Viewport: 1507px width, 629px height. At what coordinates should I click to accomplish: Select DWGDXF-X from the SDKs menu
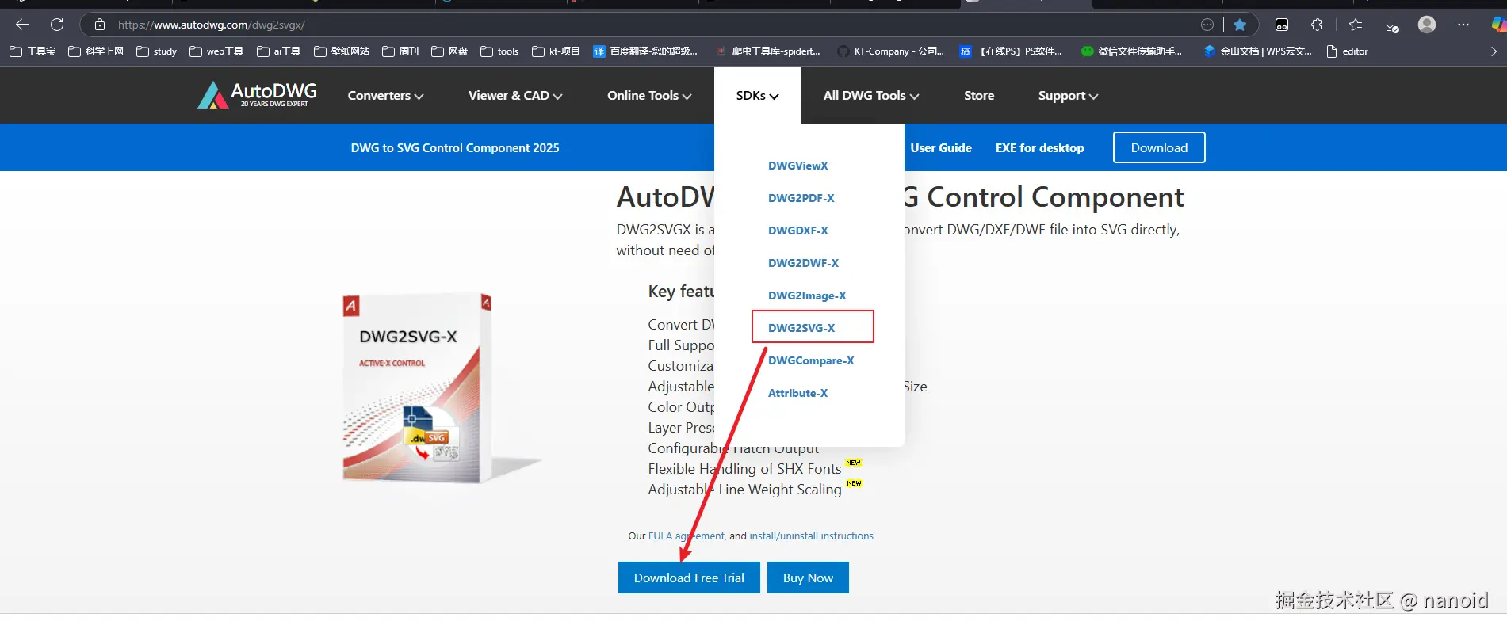[797, 231]
